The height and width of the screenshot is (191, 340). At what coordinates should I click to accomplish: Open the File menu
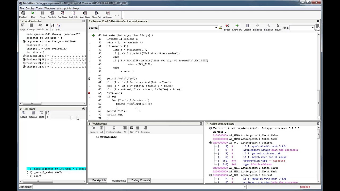pos(22,8)
